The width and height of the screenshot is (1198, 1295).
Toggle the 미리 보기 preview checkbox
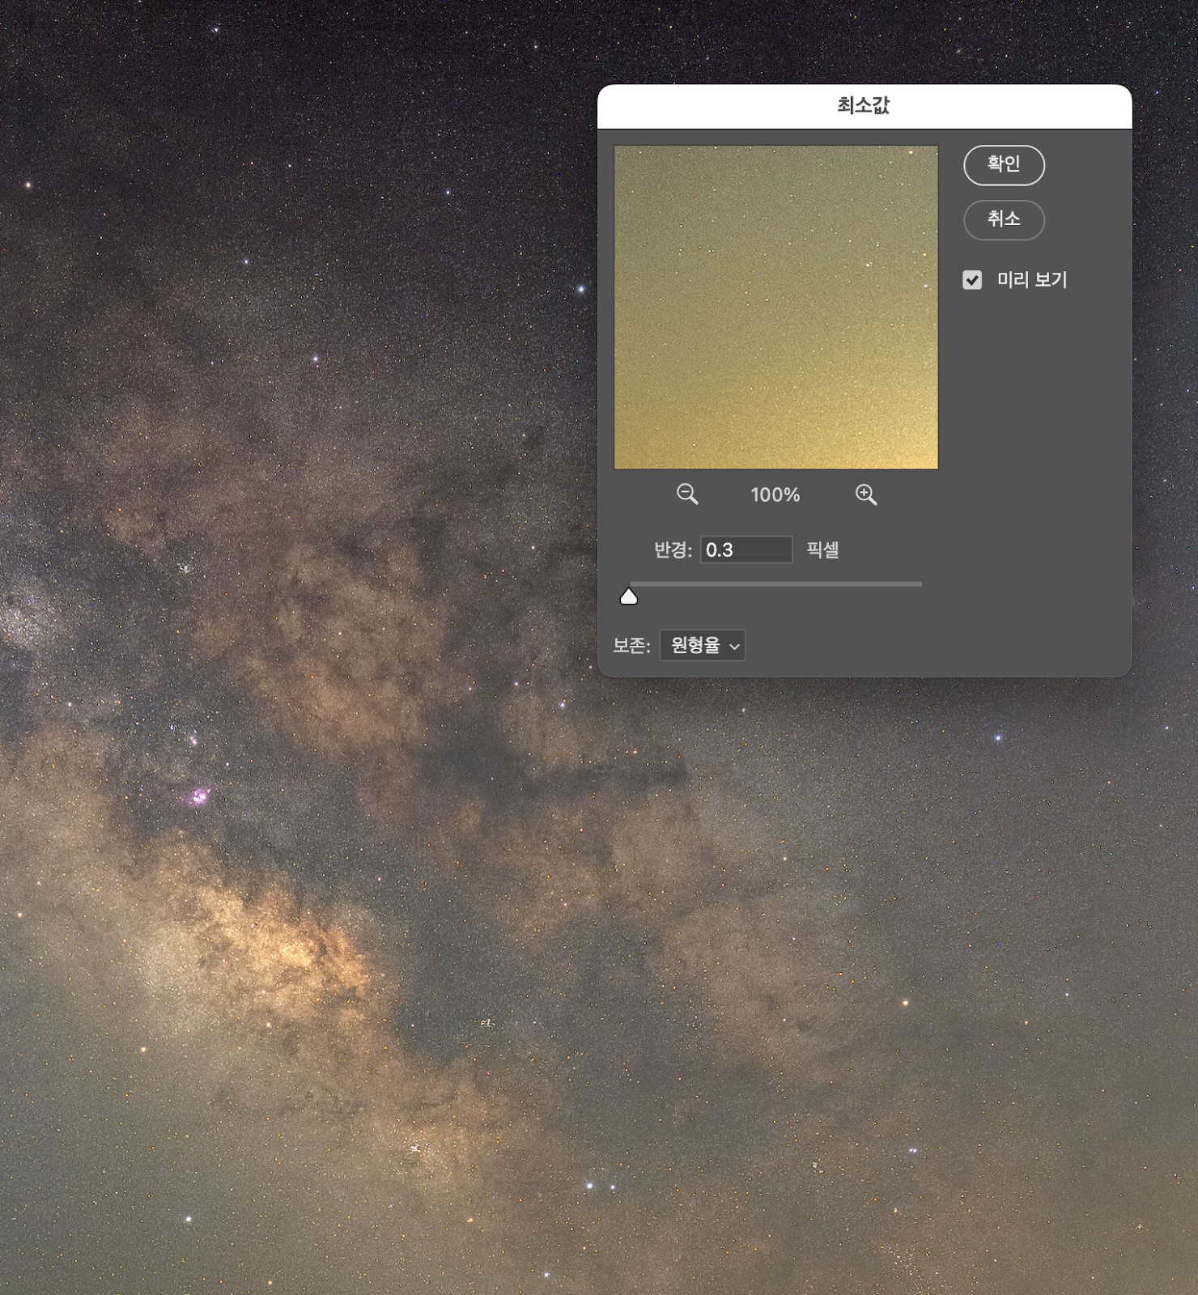[x=972, y=280]
